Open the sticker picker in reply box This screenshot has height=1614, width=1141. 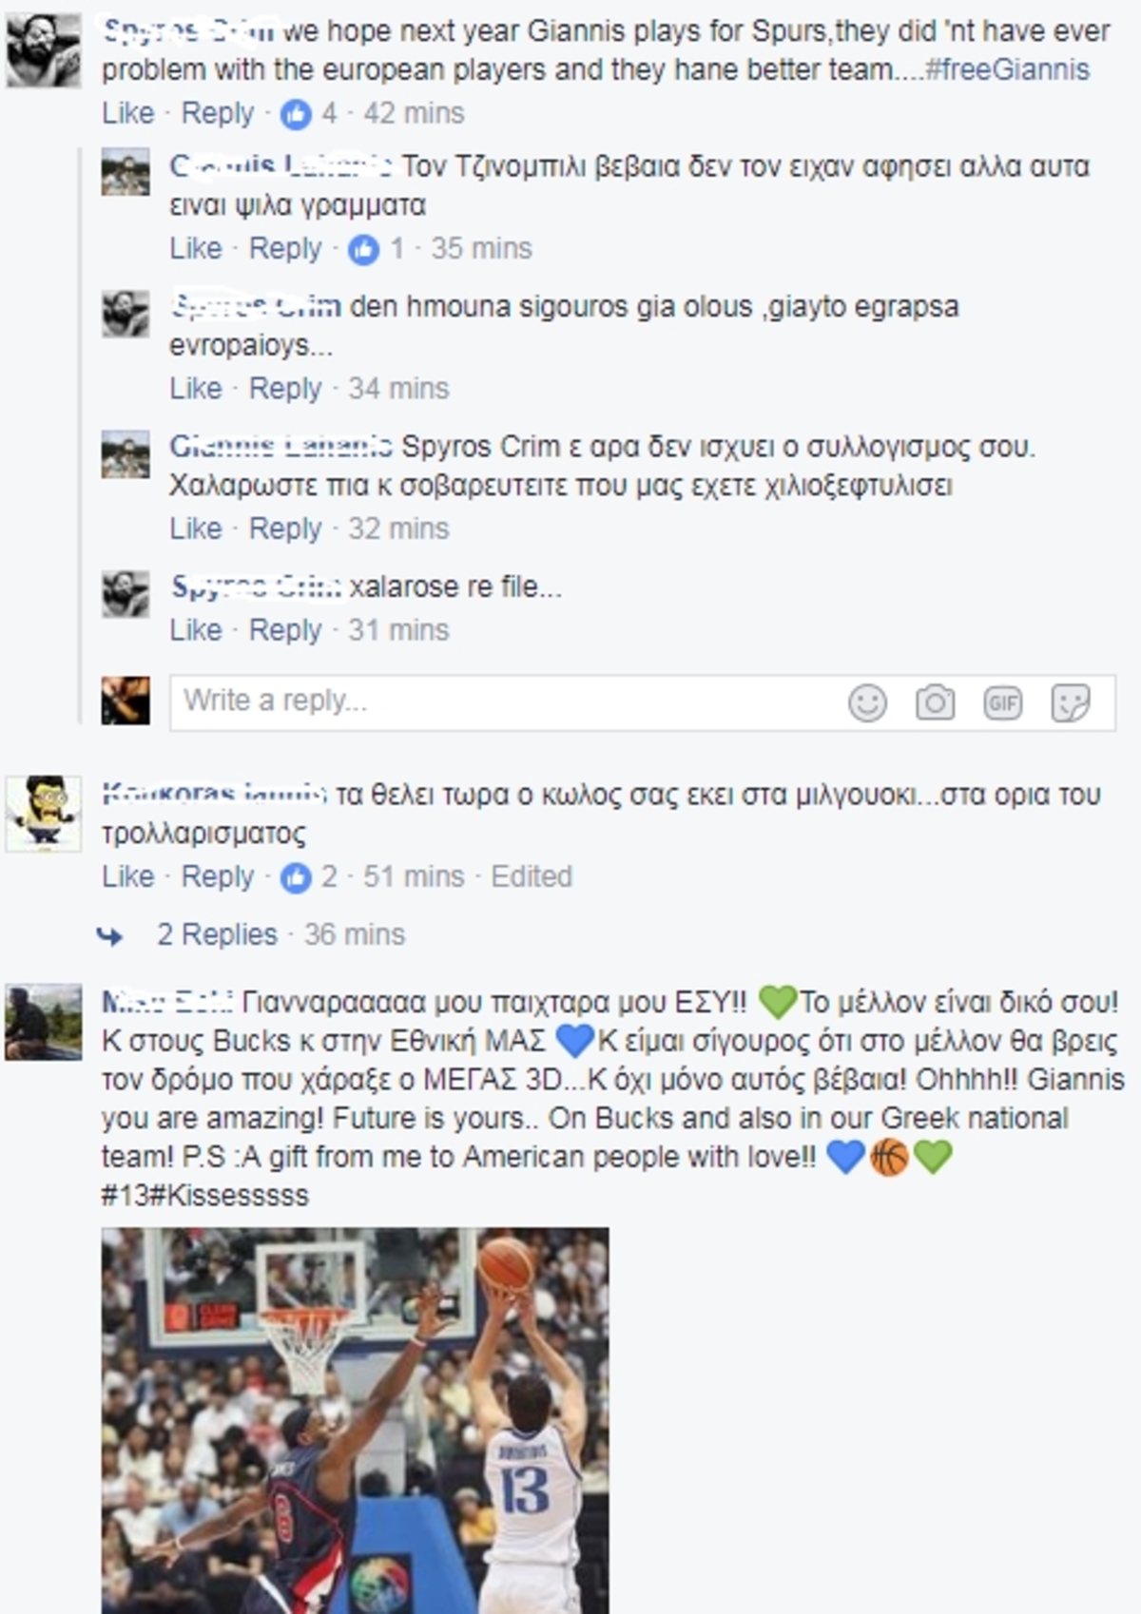click(x=1071, y=703)
